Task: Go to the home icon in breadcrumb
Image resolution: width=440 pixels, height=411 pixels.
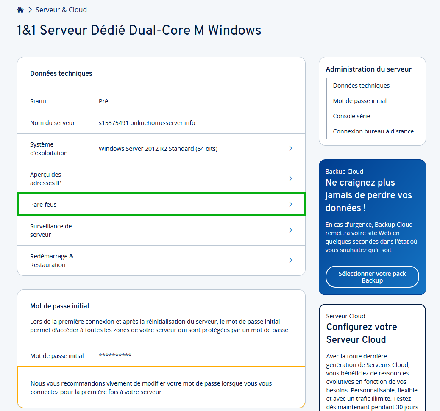Action: point(20,10)
